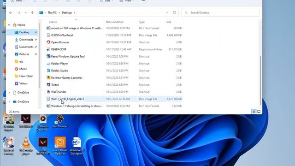The width and height of the screenshot is (295, 166).
Task: Select the Rockstar Games Launcher icon
Action: coord(48,77)
